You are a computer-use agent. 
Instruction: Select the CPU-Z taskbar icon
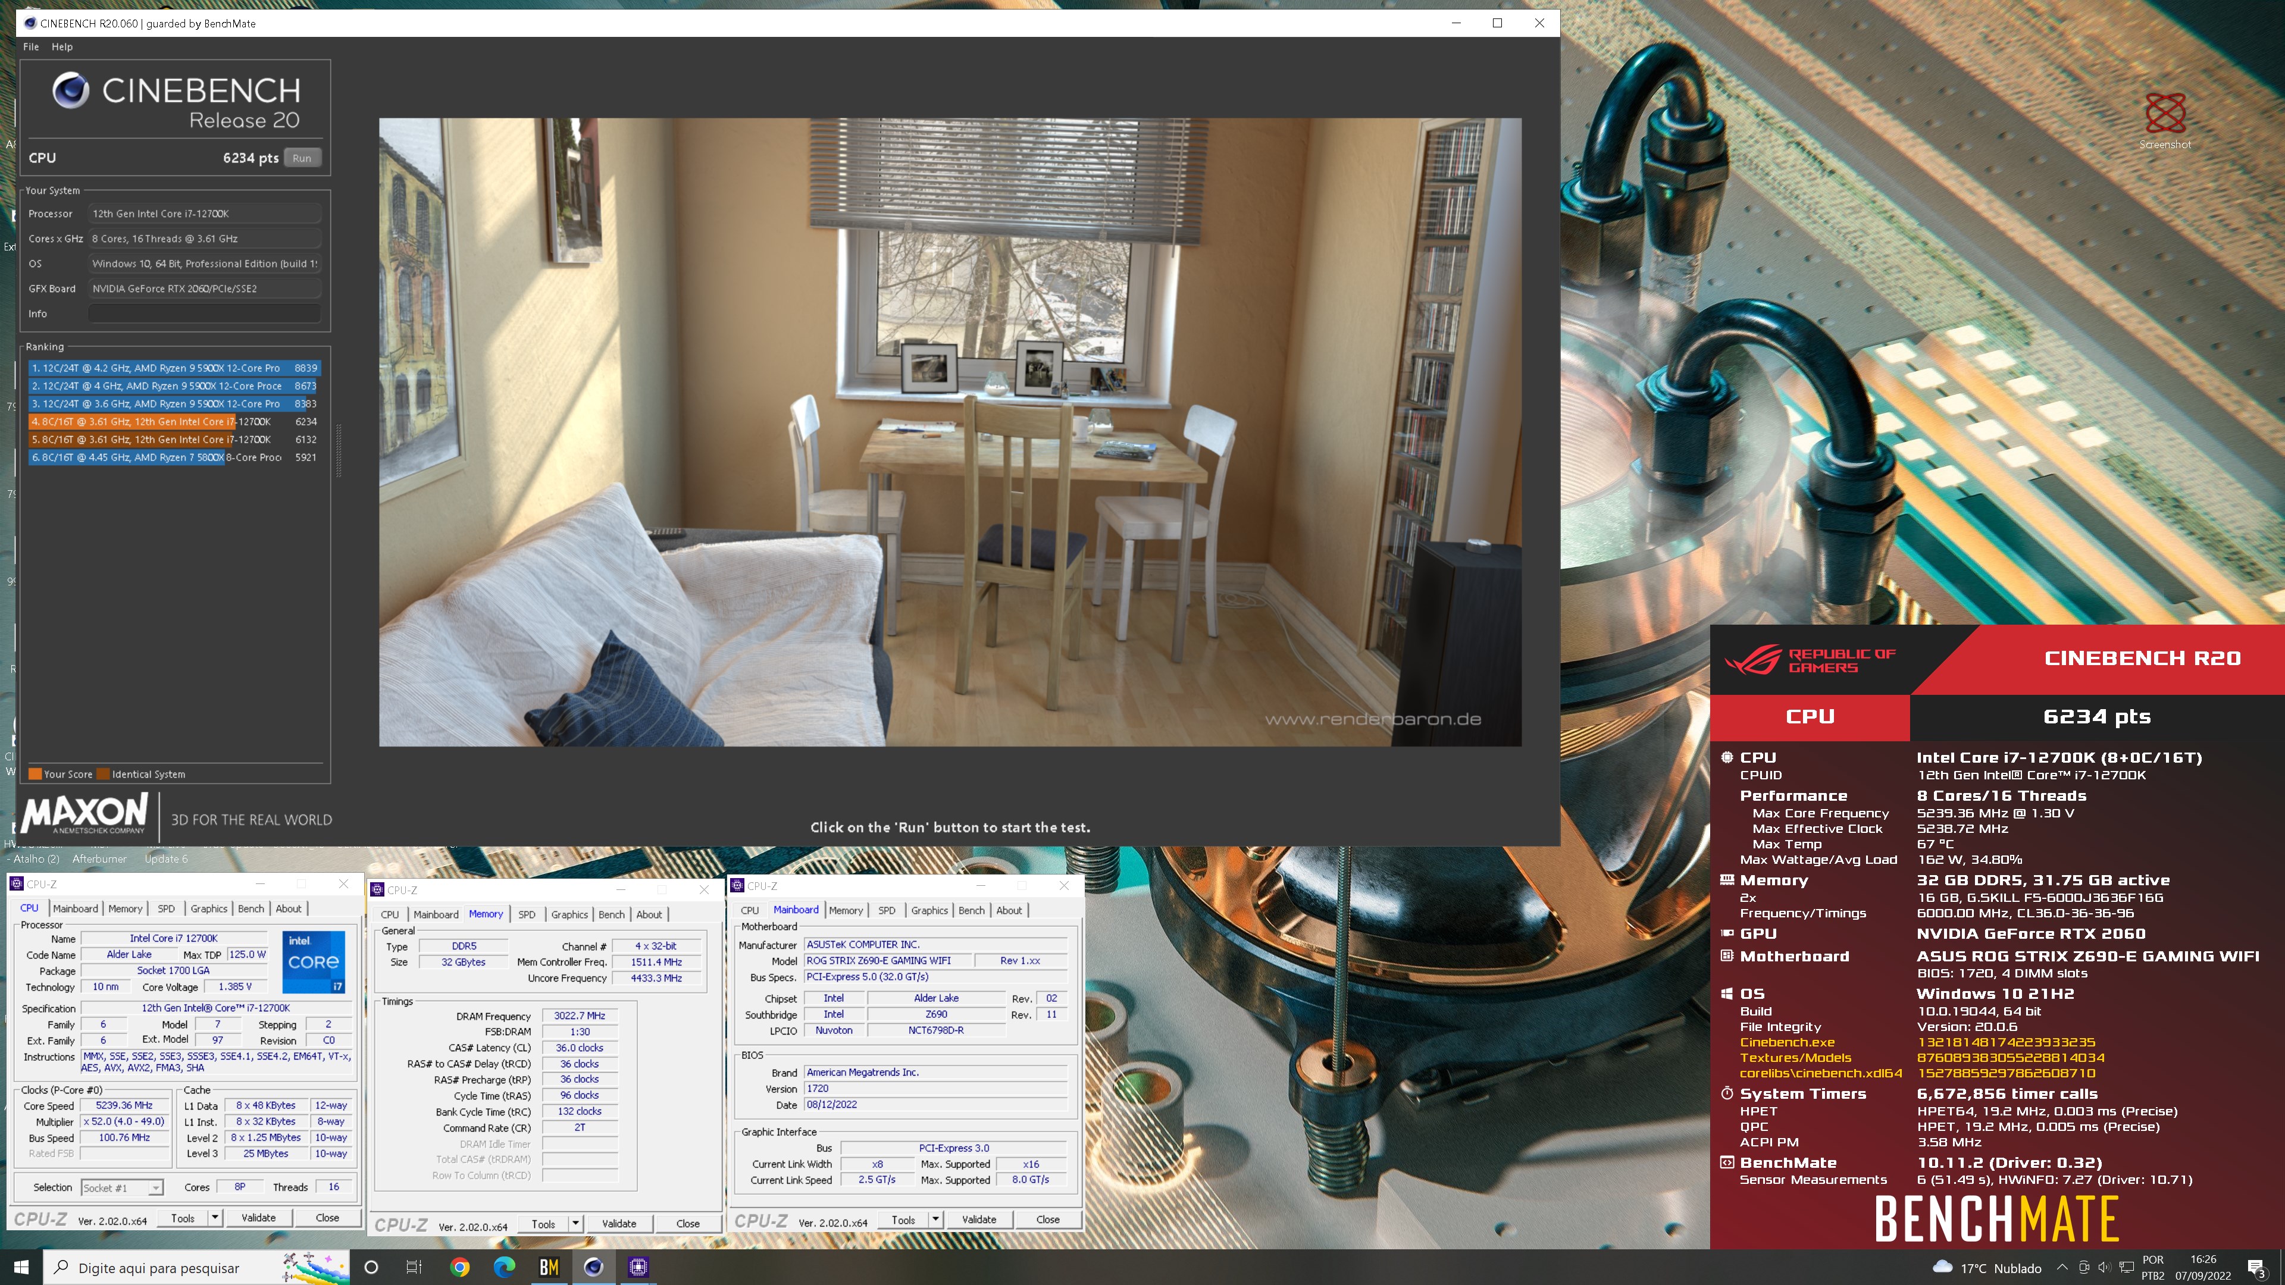pyautogui.click(x=638, y=1267)
